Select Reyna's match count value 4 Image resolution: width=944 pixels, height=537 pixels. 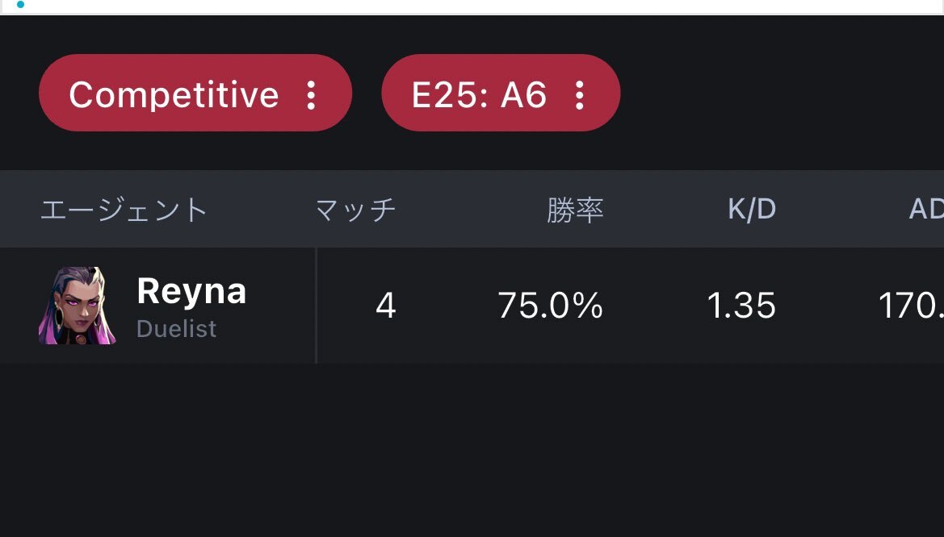(386, 306)
